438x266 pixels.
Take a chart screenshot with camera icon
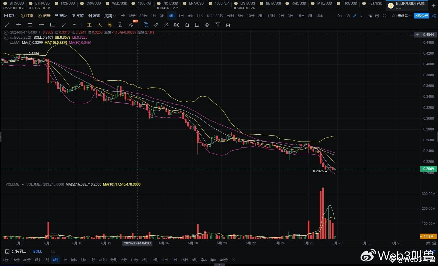347,16
